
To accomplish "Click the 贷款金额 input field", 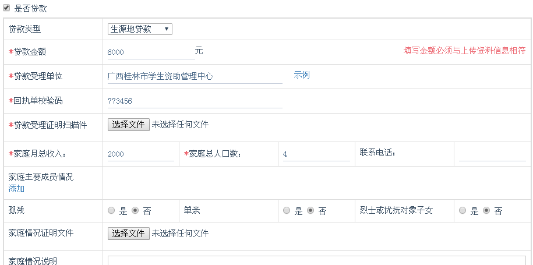I will click(x=151, y=52).
